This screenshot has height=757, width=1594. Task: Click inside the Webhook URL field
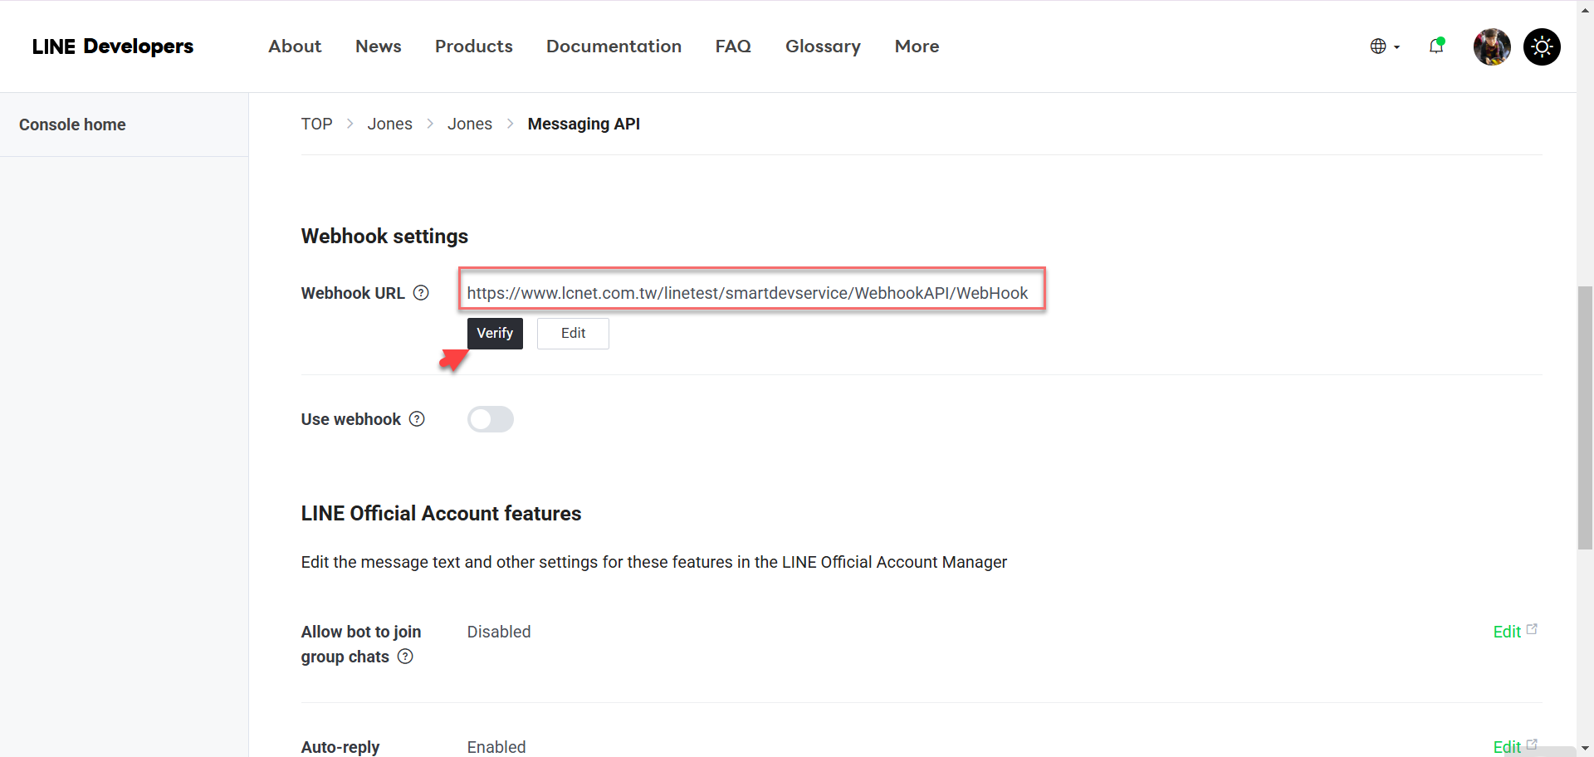747,292
